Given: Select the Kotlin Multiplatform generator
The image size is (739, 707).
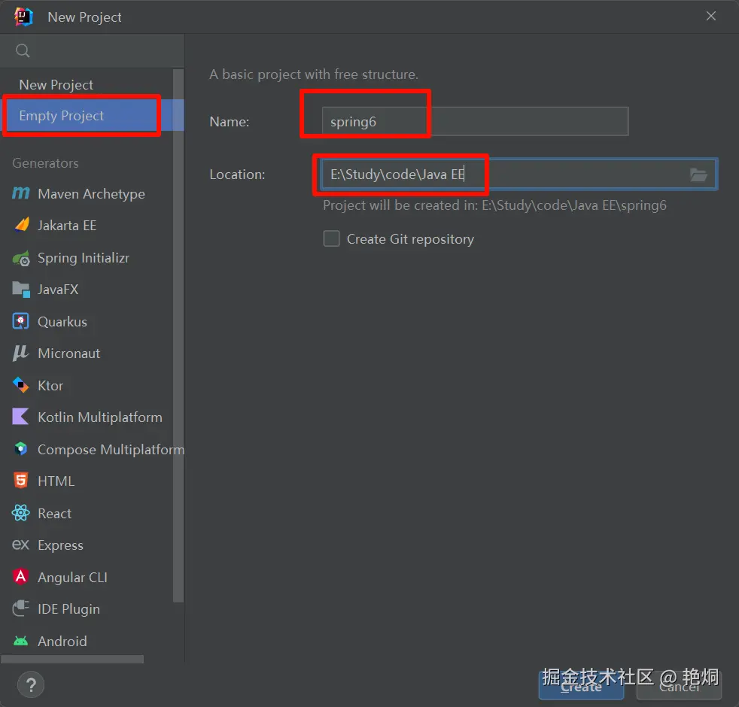Looking at the screenshot, I should pyautogui.click(x=99, y=417).
